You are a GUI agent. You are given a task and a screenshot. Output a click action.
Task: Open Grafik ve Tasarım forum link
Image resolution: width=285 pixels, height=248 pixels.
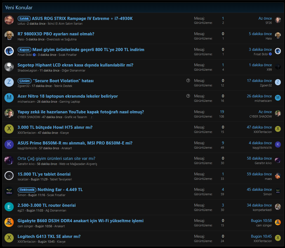point(76,117)
